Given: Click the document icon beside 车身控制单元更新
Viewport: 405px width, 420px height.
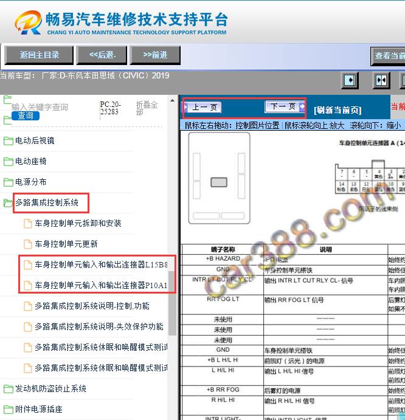Looking at the screenshot, I should point(28,244).
